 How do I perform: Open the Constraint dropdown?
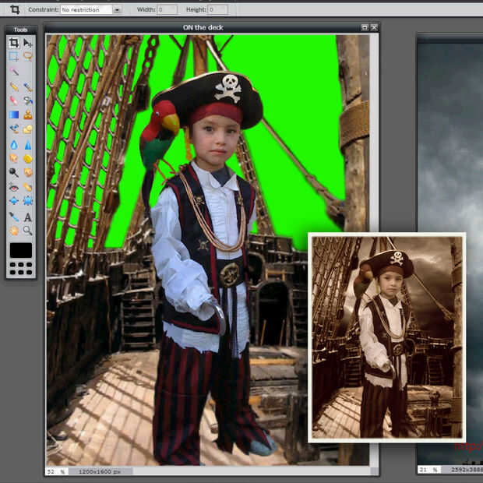click(x=90, y=10)
